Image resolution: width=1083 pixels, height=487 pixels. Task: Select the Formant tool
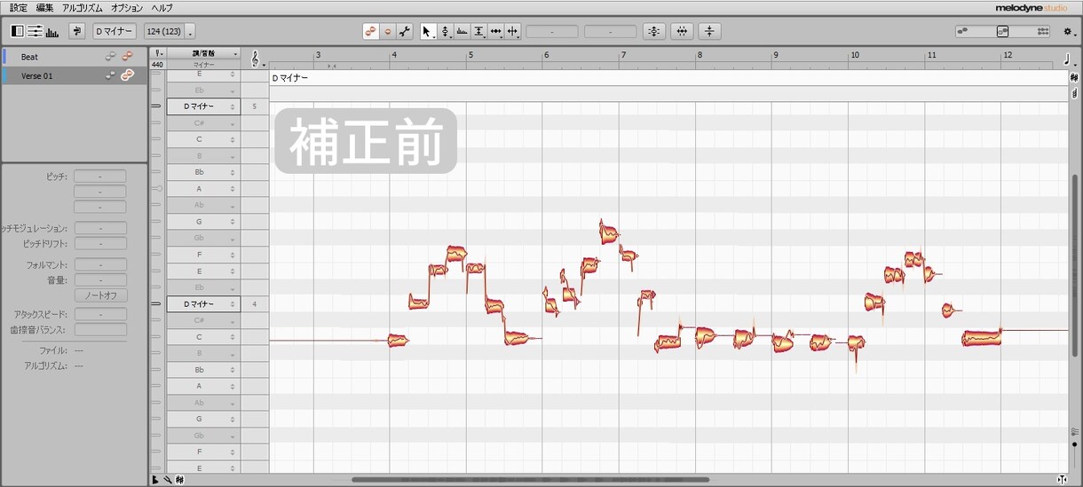coord(462,31)
